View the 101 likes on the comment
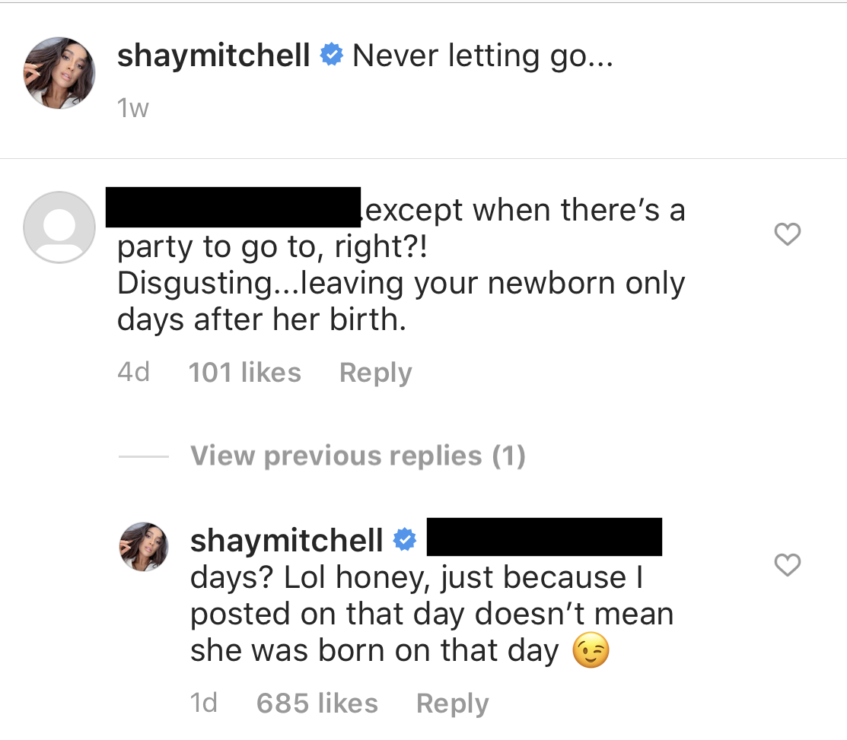Screen dimensions: 847x740 (245, 372)
